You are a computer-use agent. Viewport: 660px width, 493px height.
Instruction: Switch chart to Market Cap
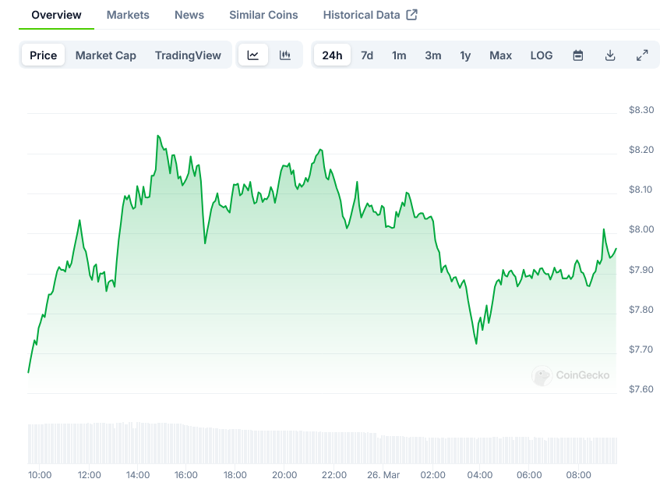tap(106, 55)
